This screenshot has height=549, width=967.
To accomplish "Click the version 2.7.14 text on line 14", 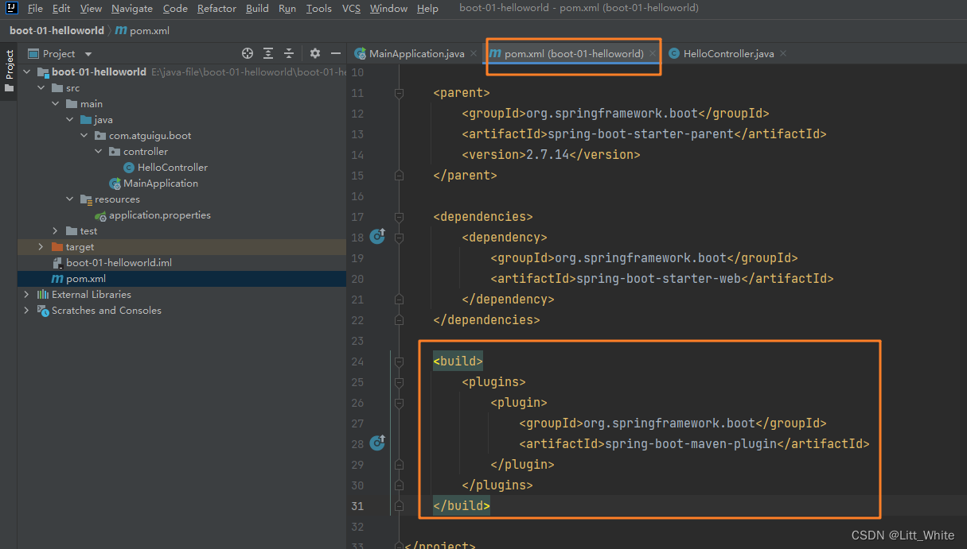I will pos(548,155).
